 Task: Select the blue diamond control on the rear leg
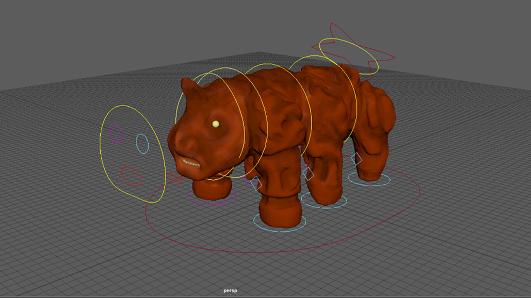tap(356, 158)
